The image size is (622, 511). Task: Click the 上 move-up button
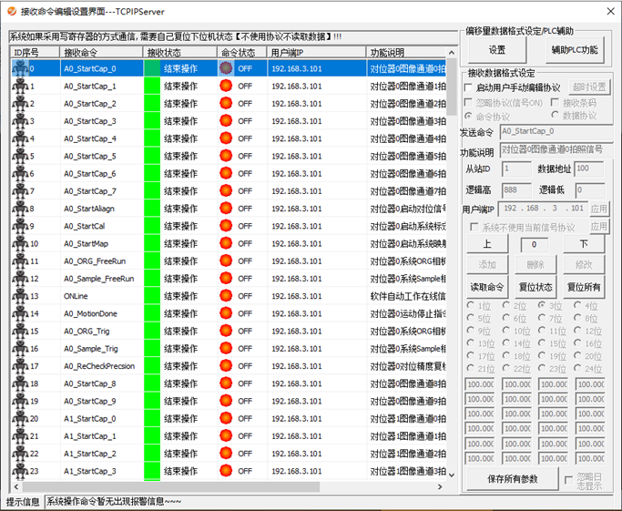[x=488, y=244]
